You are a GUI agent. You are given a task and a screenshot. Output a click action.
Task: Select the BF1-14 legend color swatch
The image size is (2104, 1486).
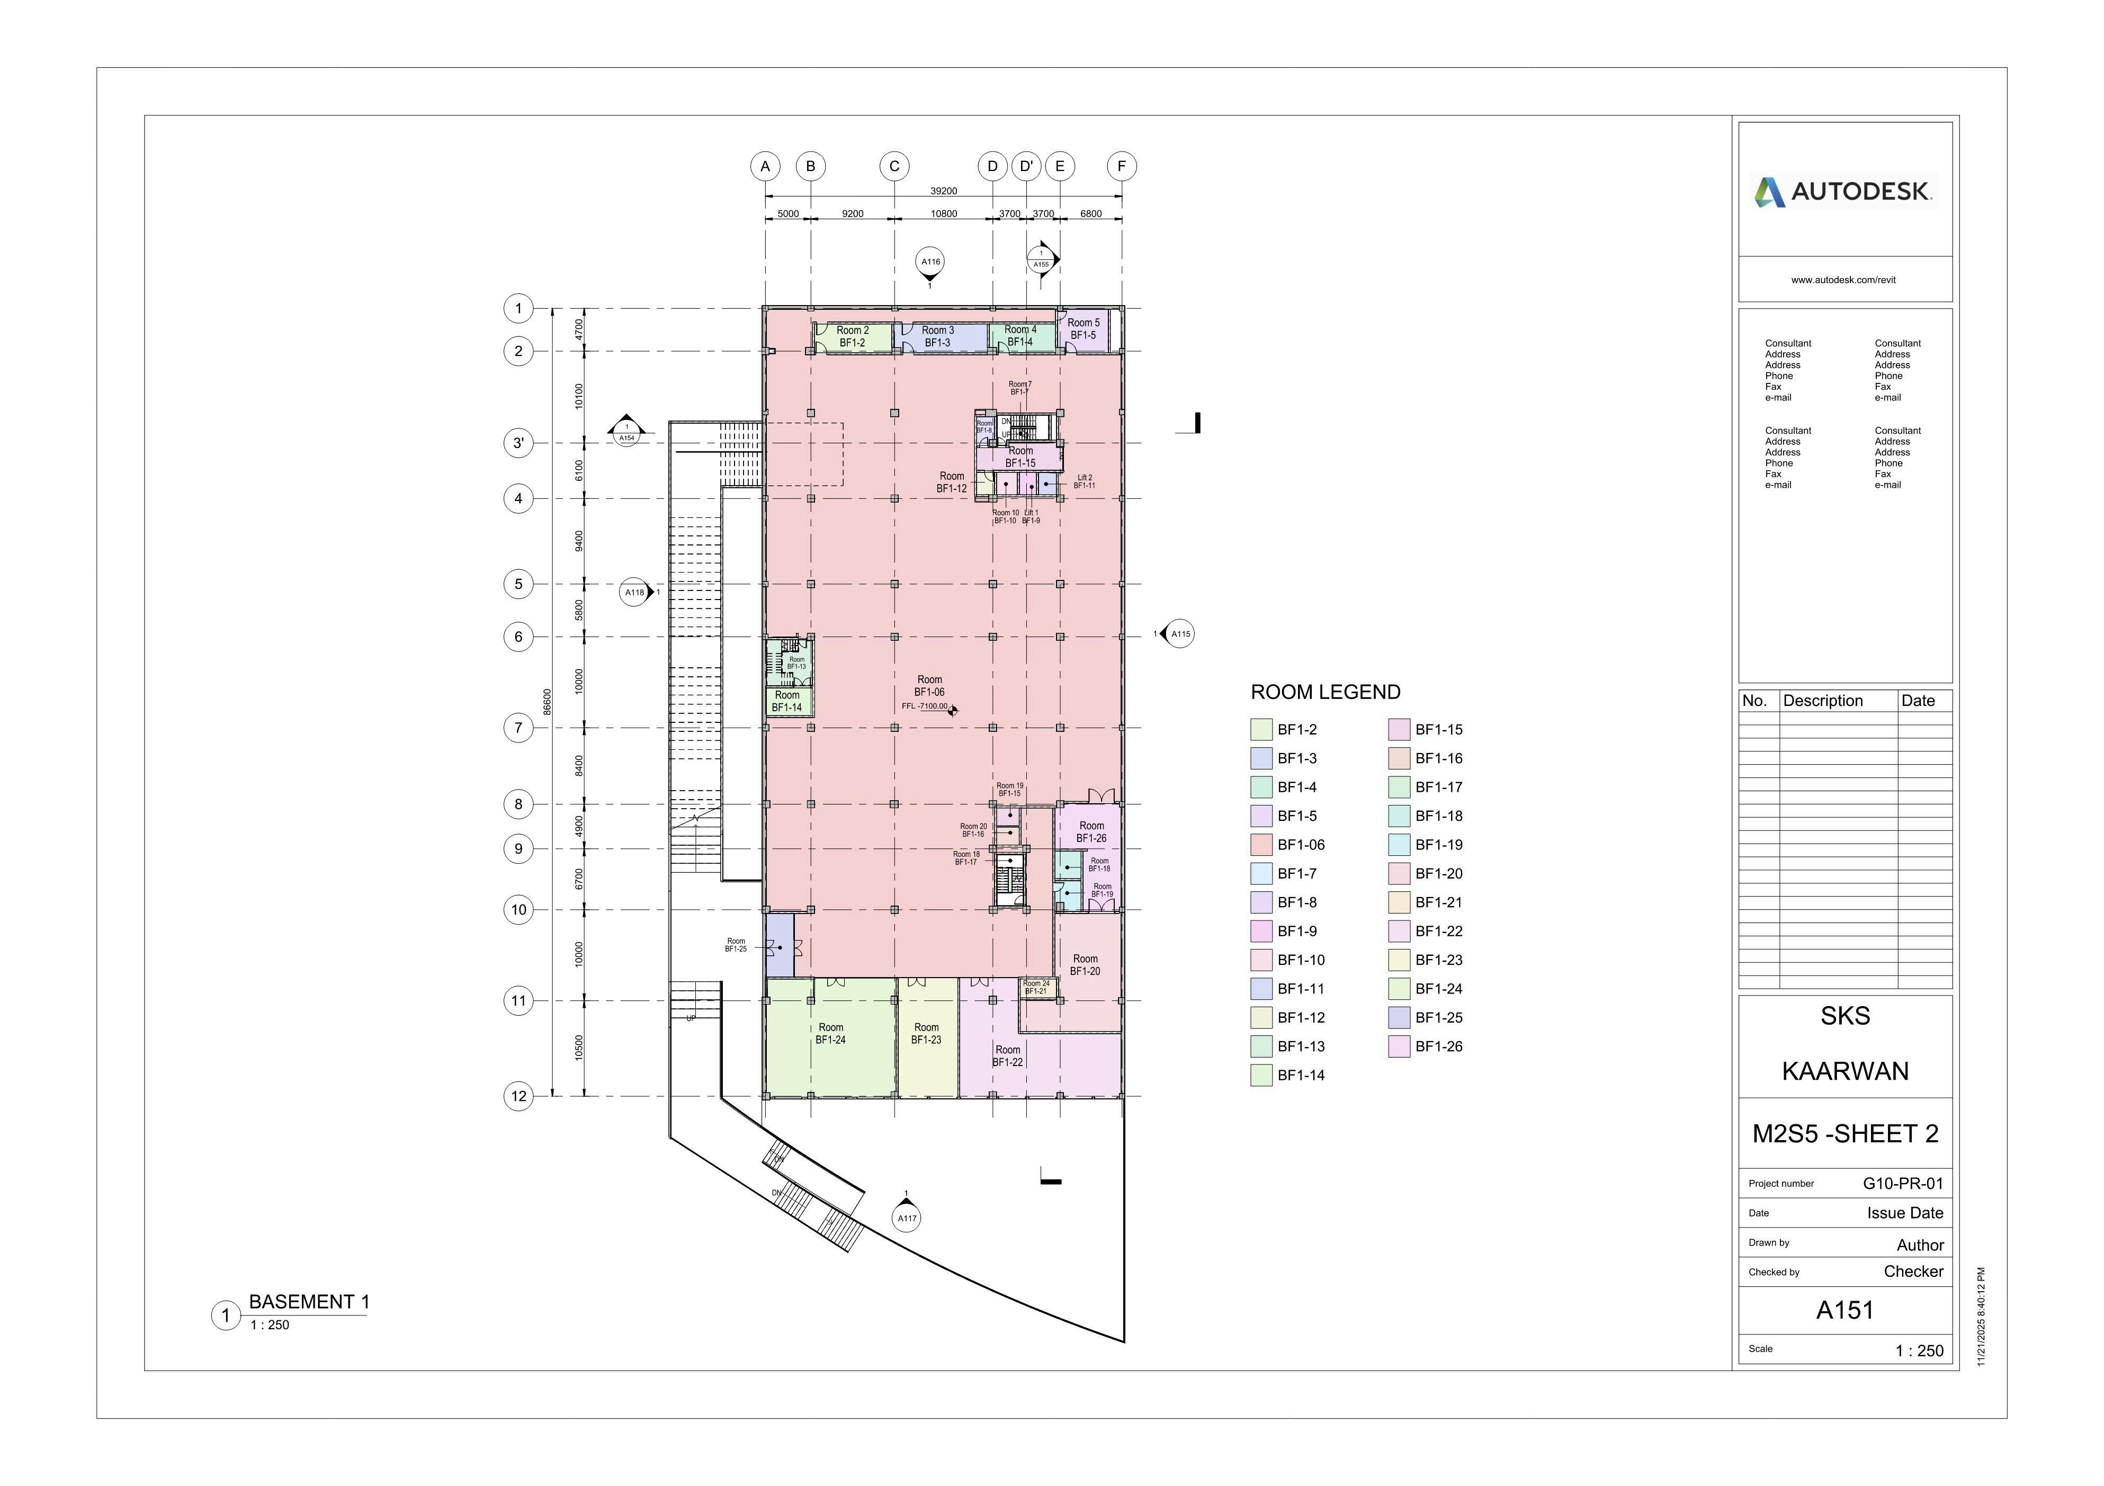tap(1261, 1076)
